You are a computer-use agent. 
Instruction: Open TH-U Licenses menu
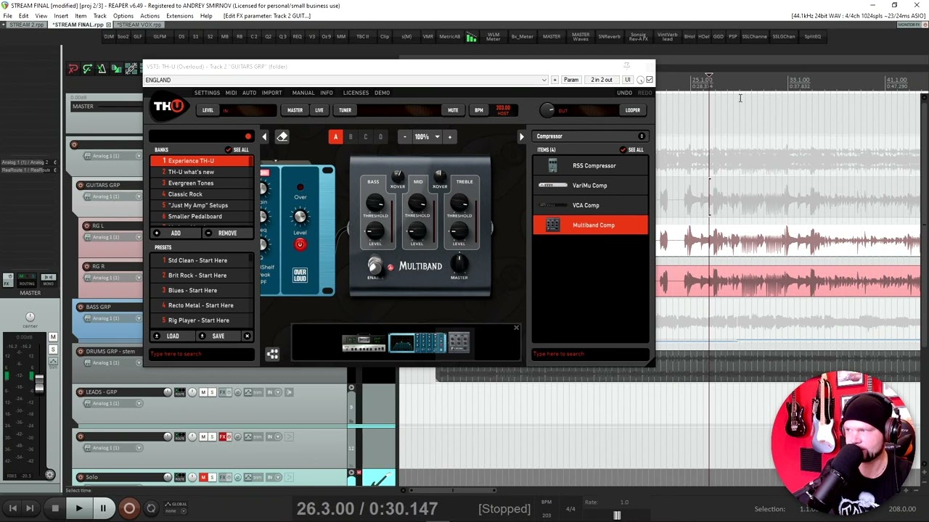point(356,93)
